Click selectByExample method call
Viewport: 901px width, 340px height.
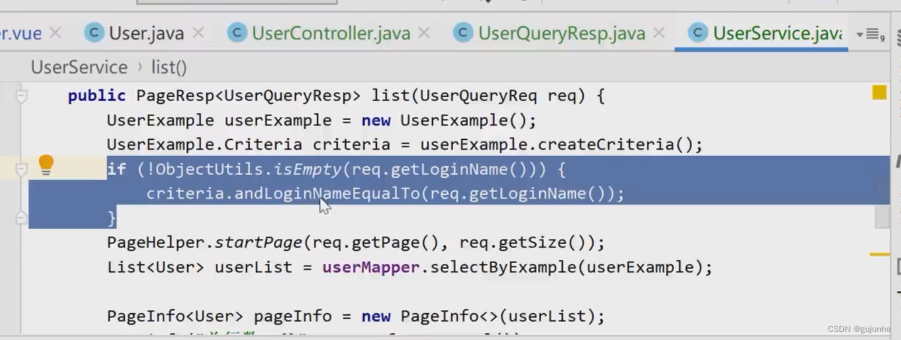[504, 267]
